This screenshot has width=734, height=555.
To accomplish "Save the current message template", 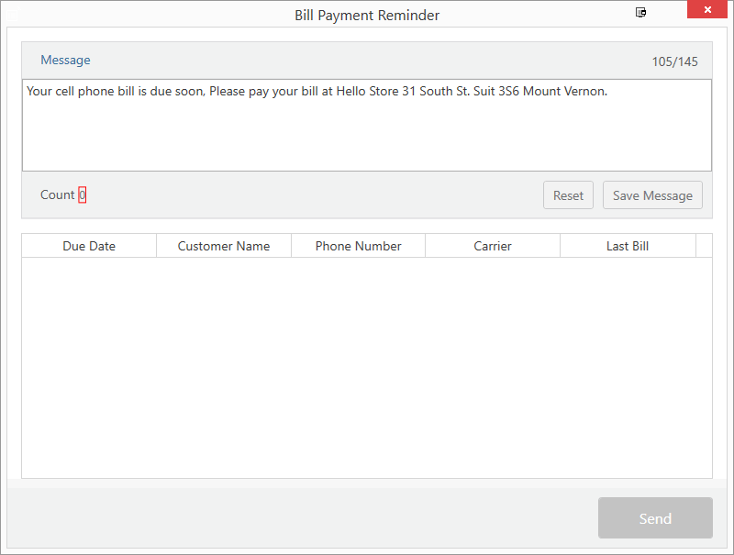I will [652, 194].
